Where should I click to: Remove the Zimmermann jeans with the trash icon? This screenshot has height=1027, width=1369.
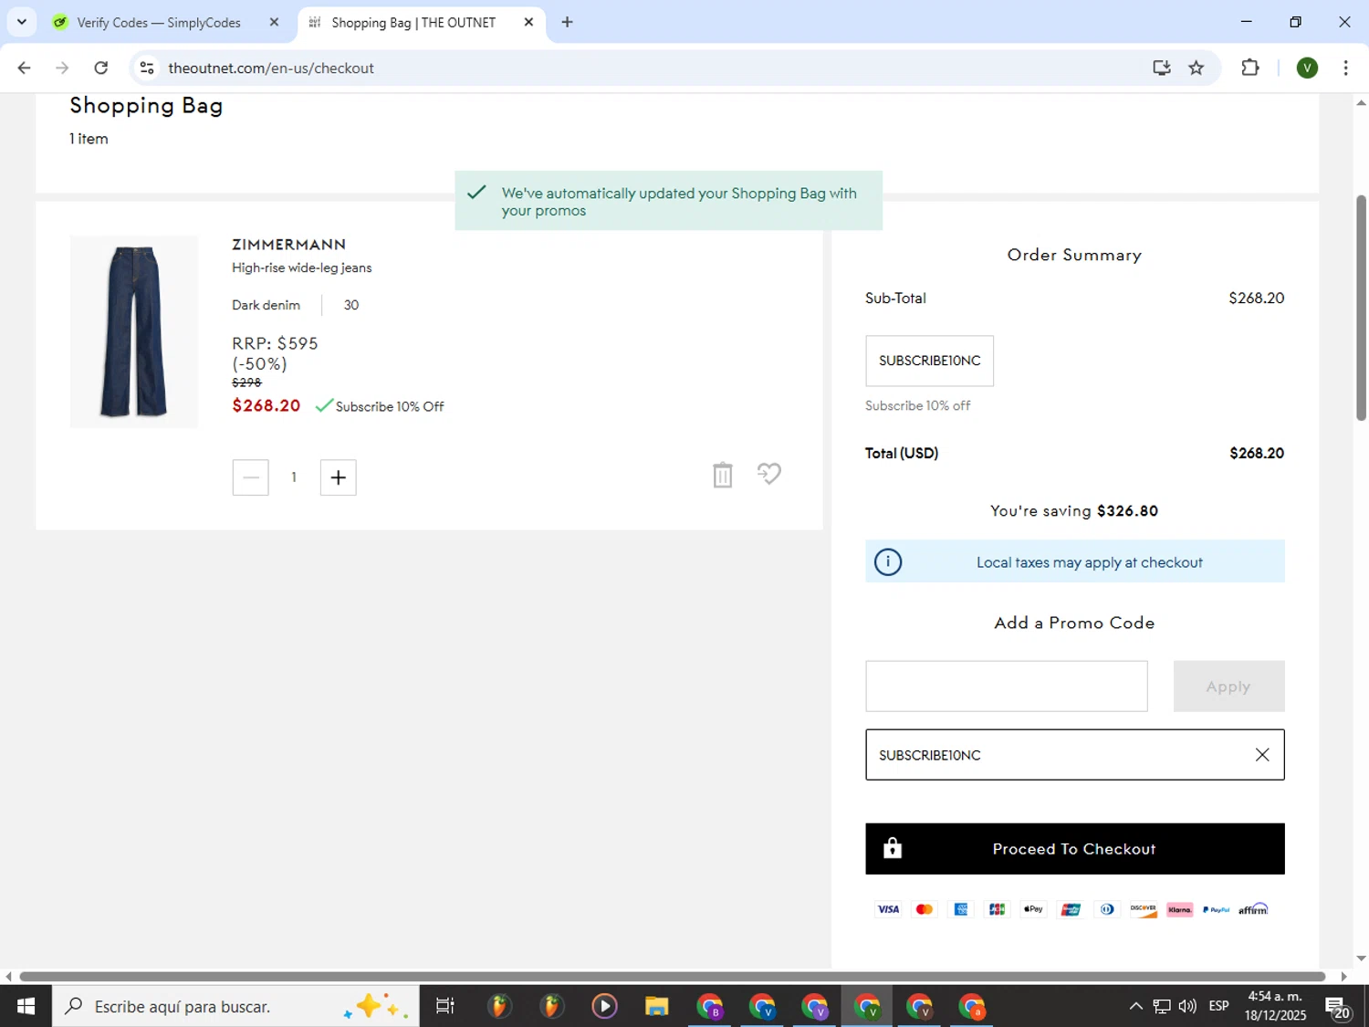pyautogui.click(x=722, y=475)
